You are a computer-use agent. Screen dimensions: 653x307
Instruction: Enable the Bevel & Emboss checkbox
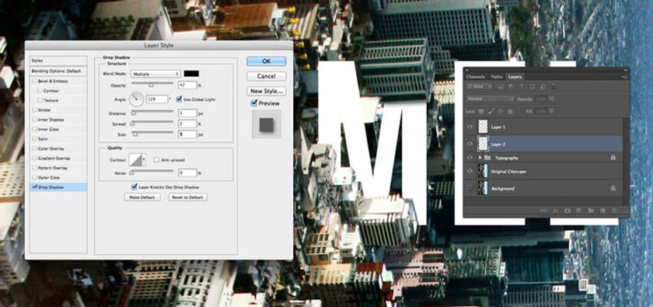[35, 81]
